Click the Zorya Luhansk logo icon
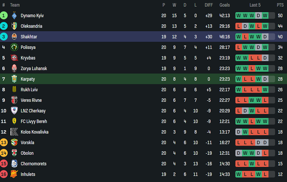287x182 pixels. 14,68
